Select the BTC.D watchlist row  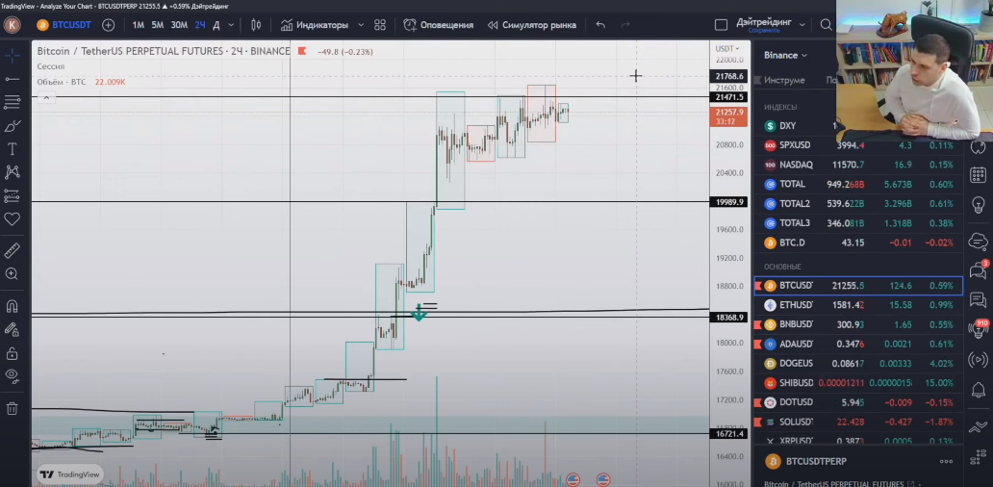tap(858, 243)
